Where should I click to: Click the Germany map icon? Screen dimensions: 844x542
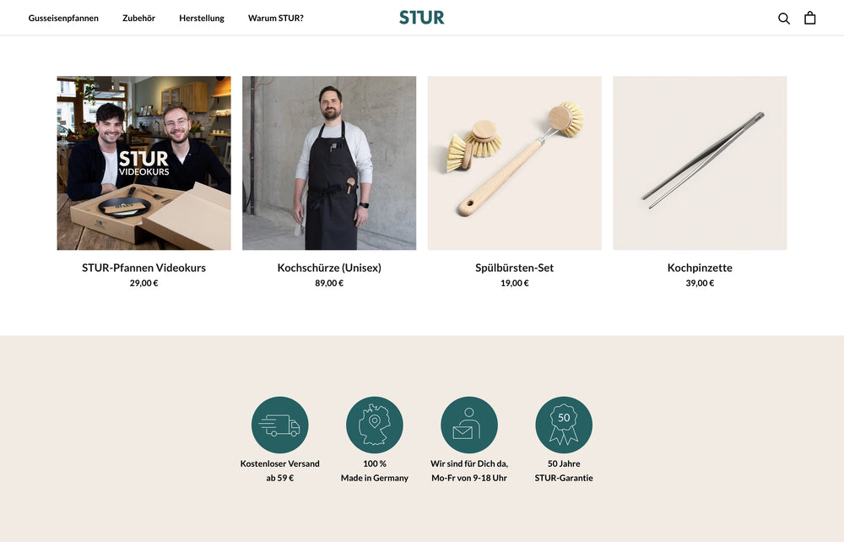coord(375,425)
